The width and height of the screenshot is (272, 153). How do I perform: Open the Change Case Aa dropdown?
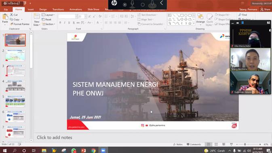click(90, 23)
